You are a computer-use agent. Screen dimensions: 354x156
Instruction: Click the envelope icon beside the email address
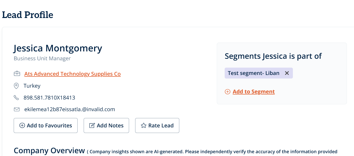(x=17, y=109)
